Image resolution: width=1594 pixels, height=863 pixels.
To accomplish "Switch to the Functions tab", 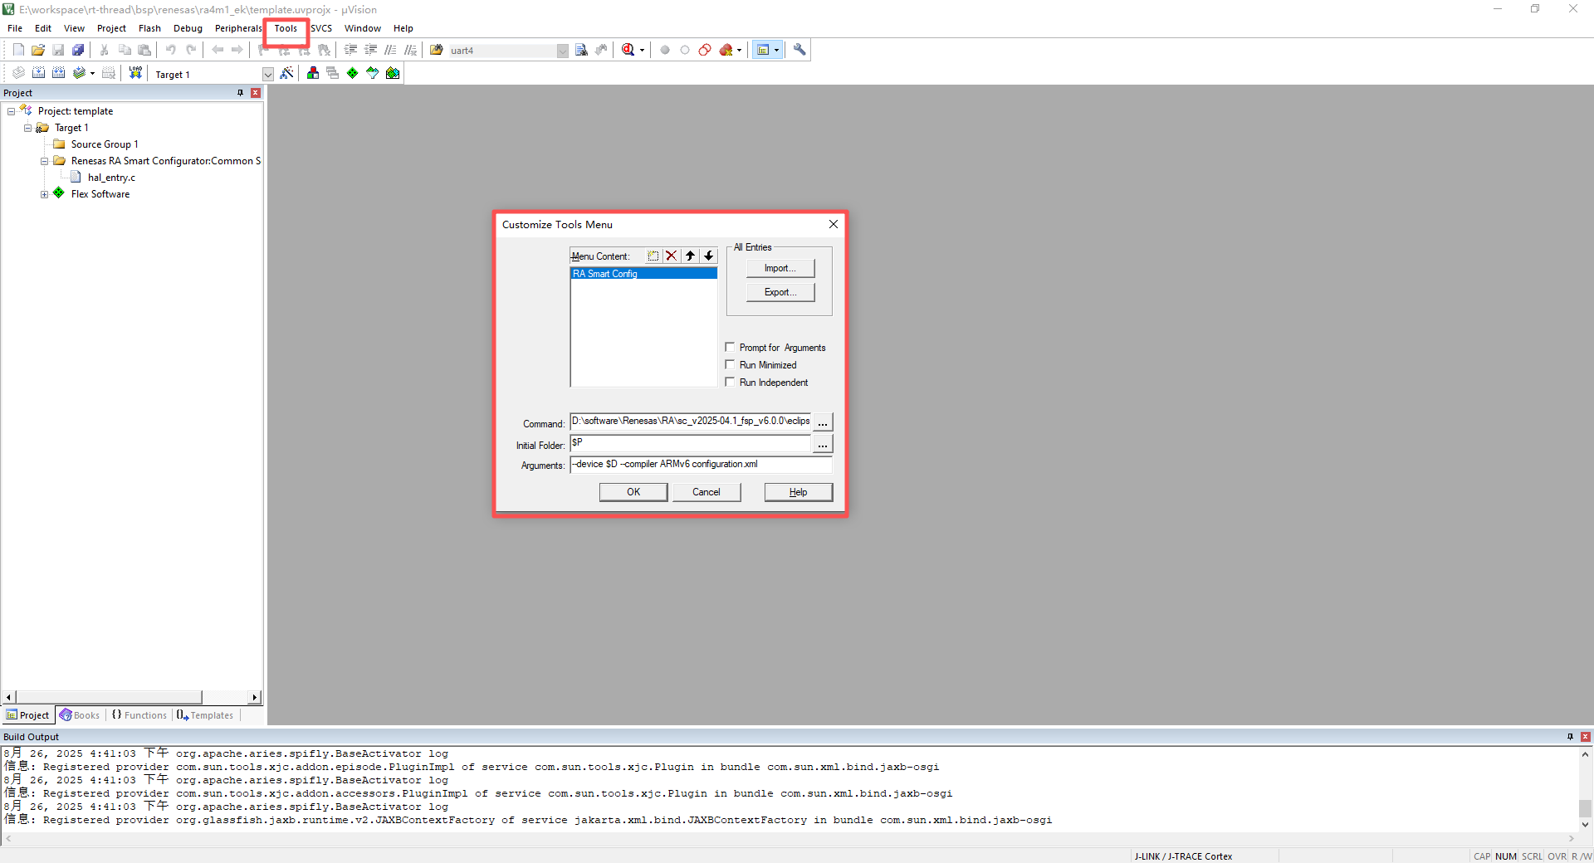I will (x=139, y=715).
